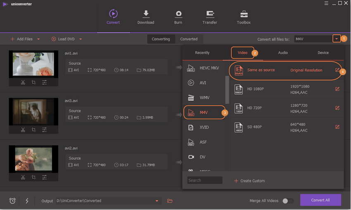Select the AVI format in list
Viewport: 351px width, 210px height.
click(202, 83)
